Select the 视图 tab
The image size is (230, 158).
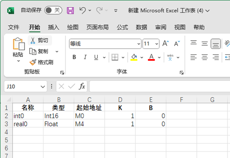click(x=180, y=27)
